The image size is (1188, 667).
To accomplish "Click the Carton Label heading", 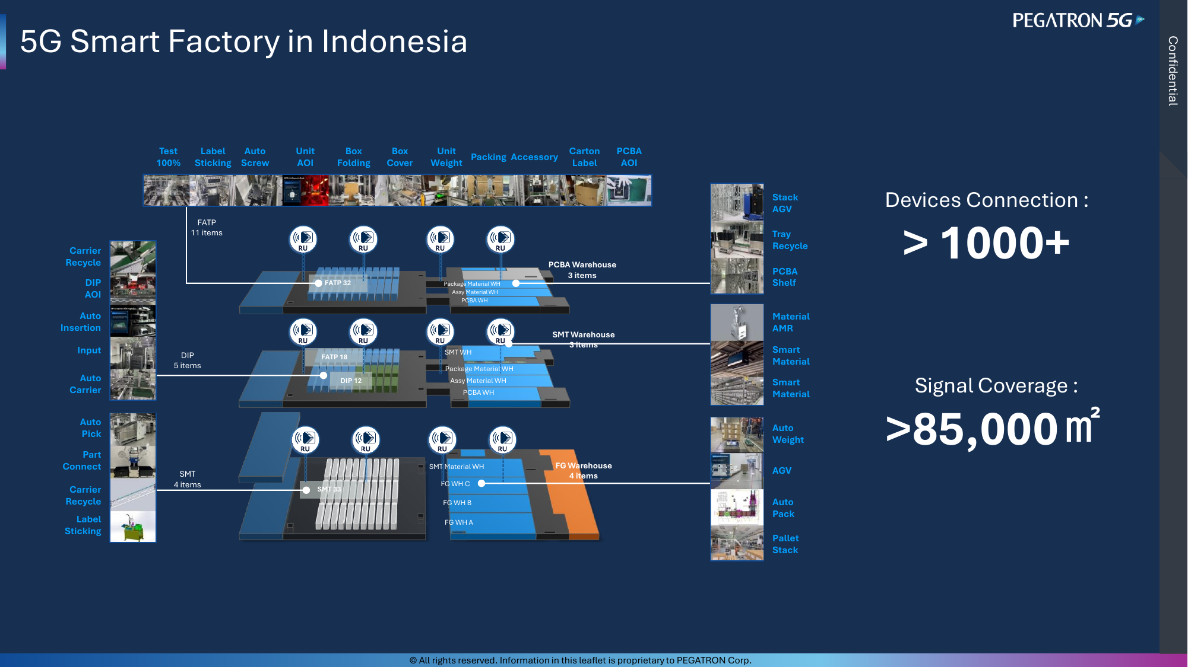I will tap(584, 157).
